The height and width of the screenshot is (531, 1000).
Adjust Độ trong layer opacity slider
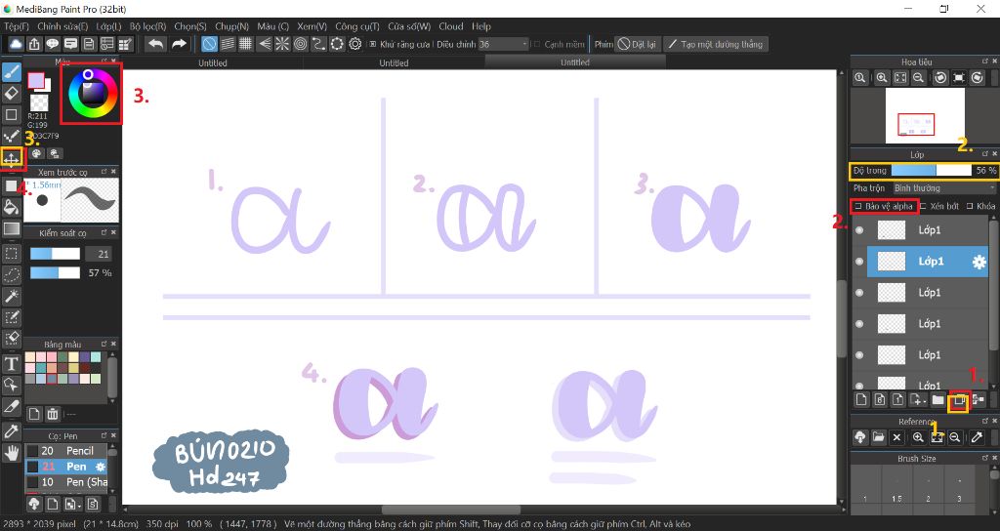(931, 170)
